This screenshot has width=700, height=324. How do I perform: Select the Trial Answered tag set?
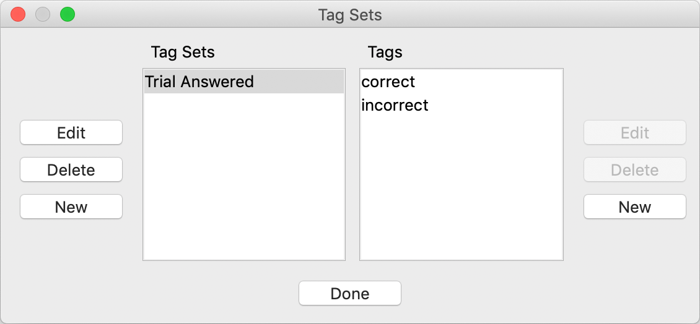tap(199, 82)
